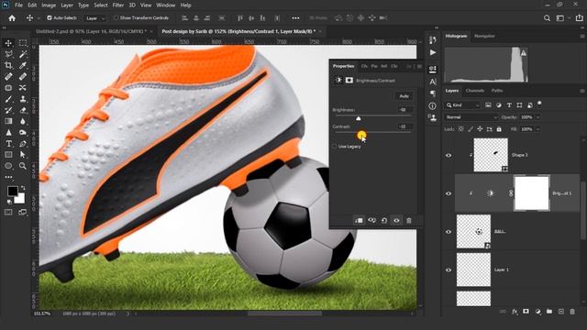Delete layer using Layers panel trash

click(x=572, y=312)
